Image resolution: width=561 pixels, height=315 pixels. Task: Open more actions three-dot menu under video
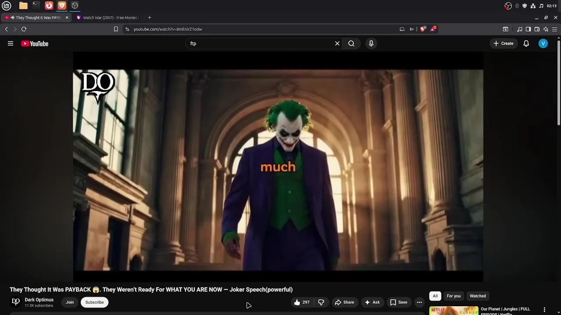pyautogui.click(x=419, y=302)
